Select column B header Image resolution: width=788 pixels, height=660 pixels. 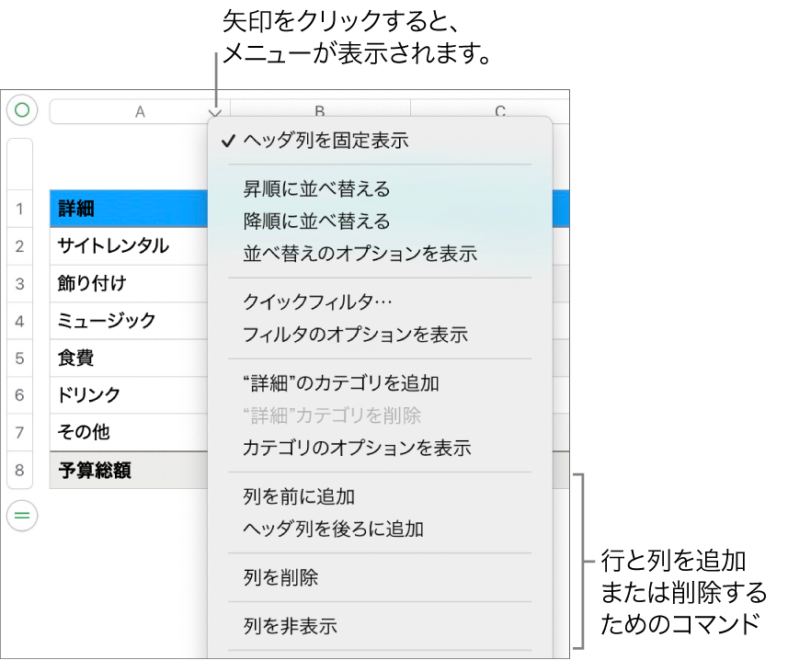click(x=320, y=108)
